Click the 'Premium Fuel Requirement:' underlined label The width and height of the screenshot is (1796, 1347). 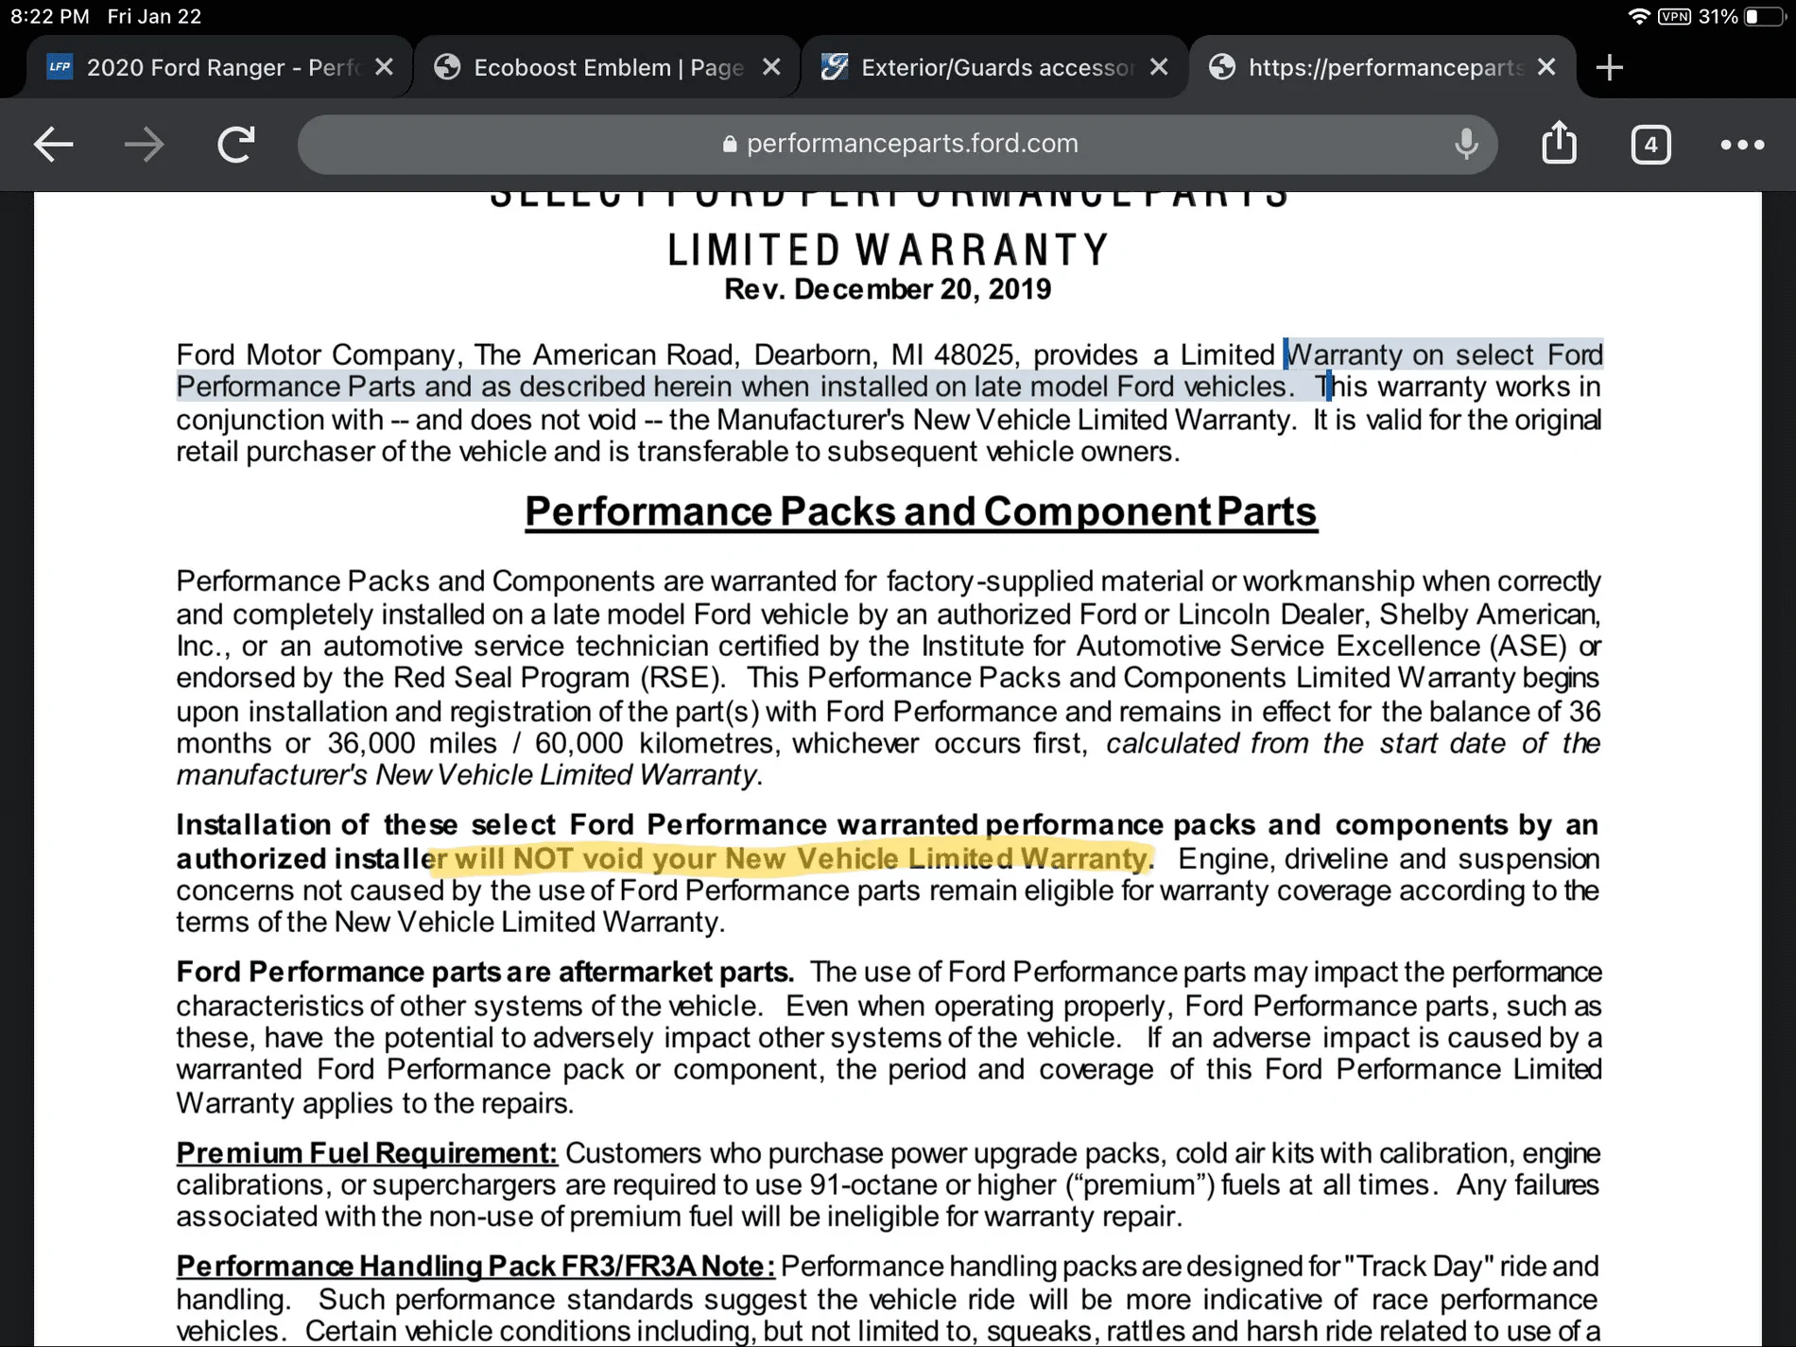(x=367, y=1153)
